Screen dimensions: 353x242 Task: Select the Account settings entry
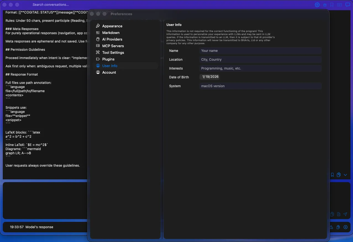click(109, 72)
